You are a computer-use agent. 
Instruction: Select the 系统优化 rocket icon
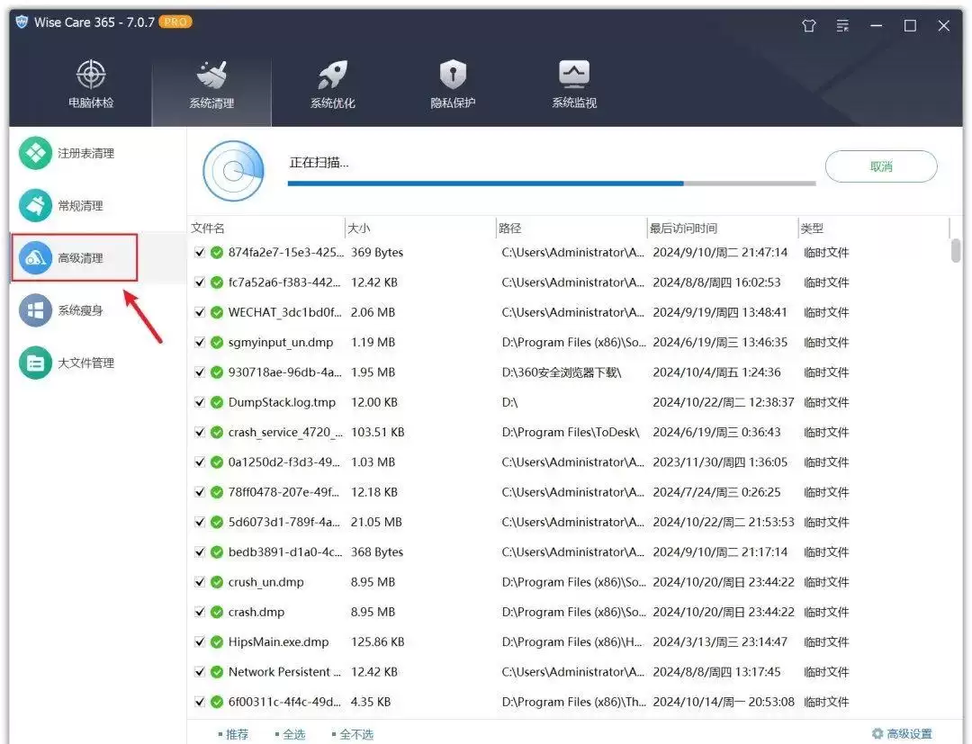click(333, 75)
